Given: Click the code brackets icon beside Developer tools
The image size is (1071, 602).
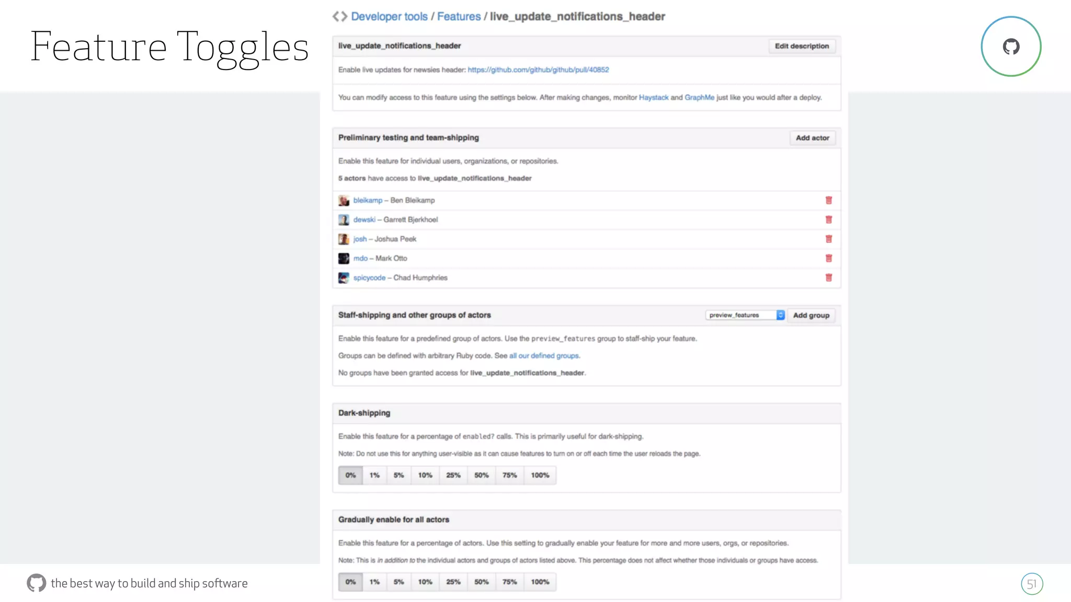Looking at the screenshot, I should tap(340, 16).
